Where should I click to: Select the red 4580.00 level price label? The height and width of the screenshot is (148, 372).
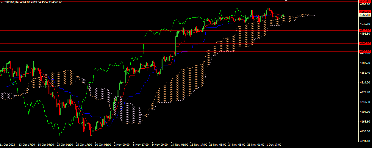pyautogui.click(x=365, y=12)
